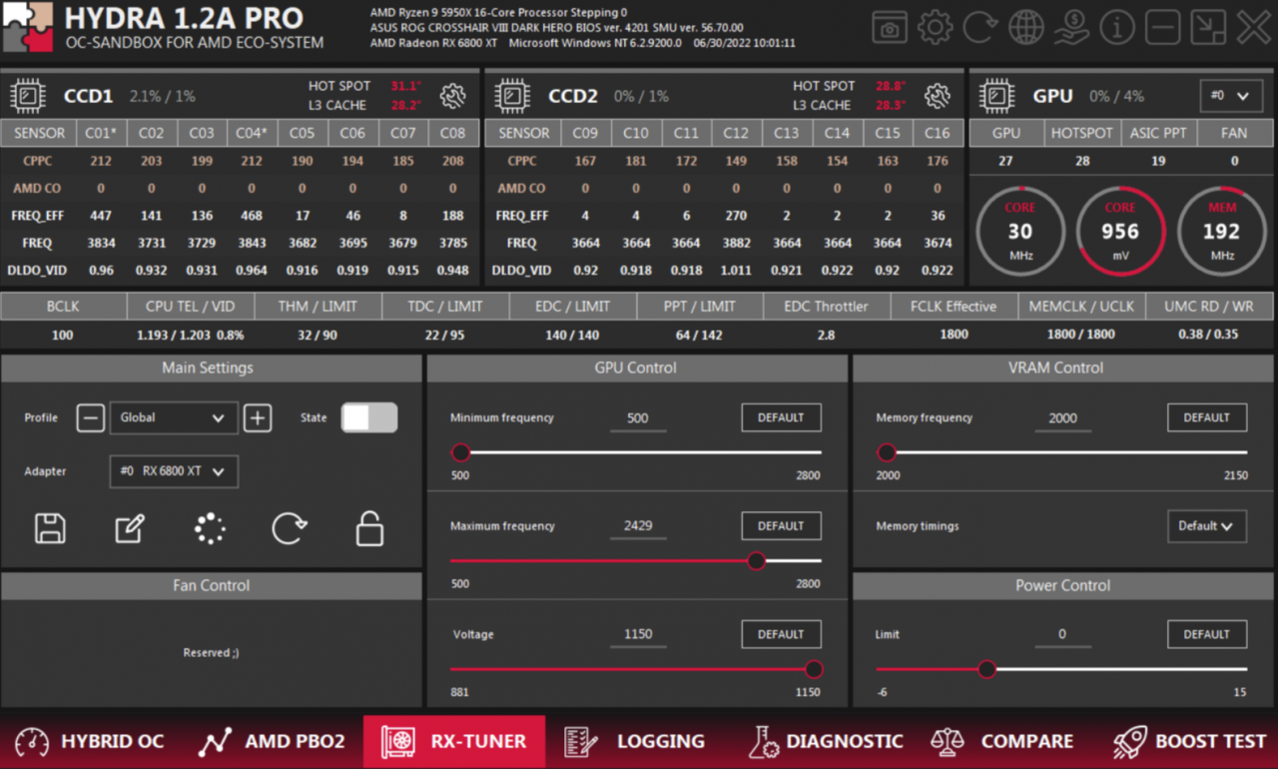
Task: Expand the GPU #0 selector dropdown
Action: click(1229, 96)
